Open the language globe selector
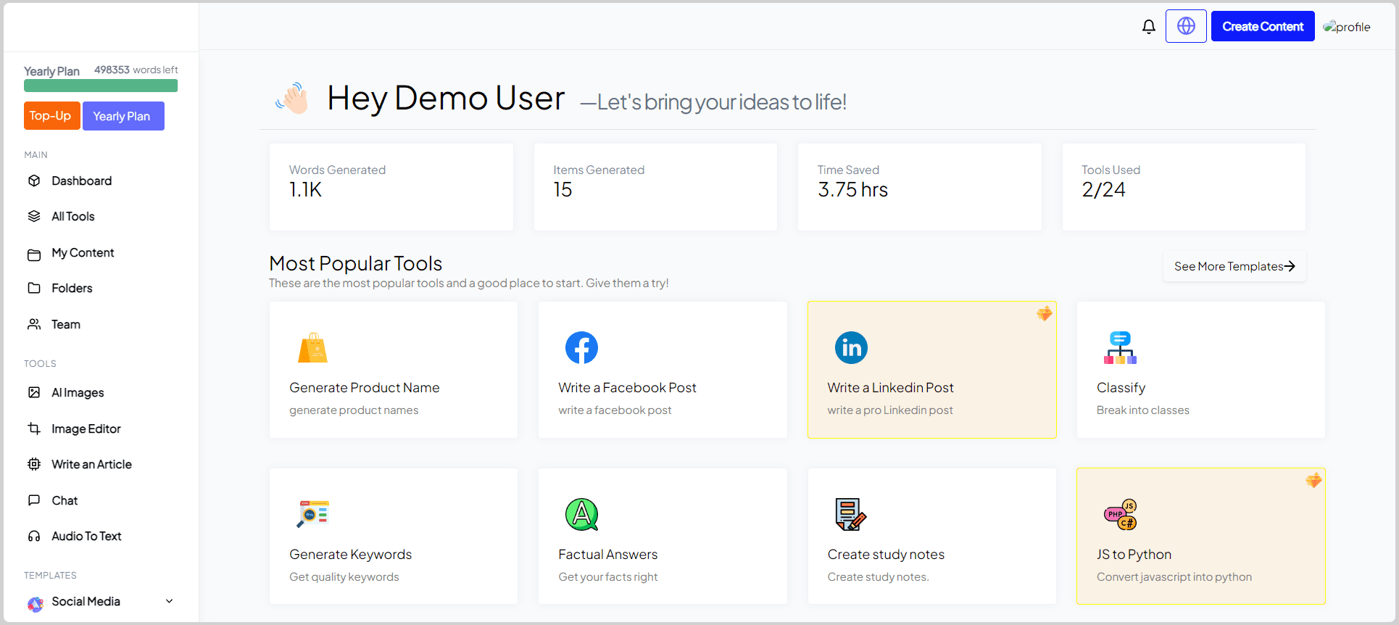The image size is (1399, 625). tap(1186, 26)
